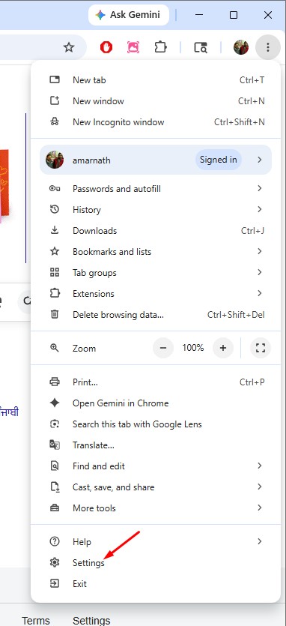Click the Tab groups grid icon

pyautogui.click(x=55, y=273)
